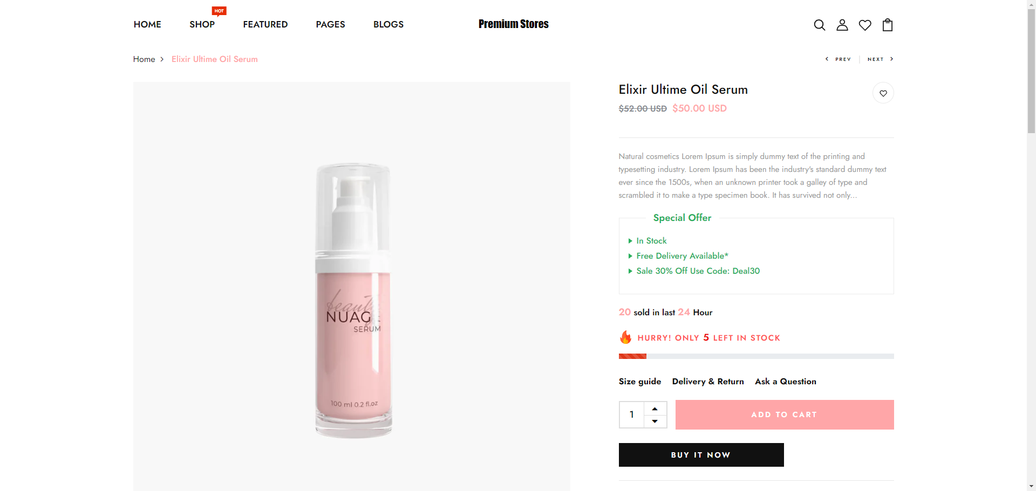
Task: Click the Buy It Now button
Action: 701,455
